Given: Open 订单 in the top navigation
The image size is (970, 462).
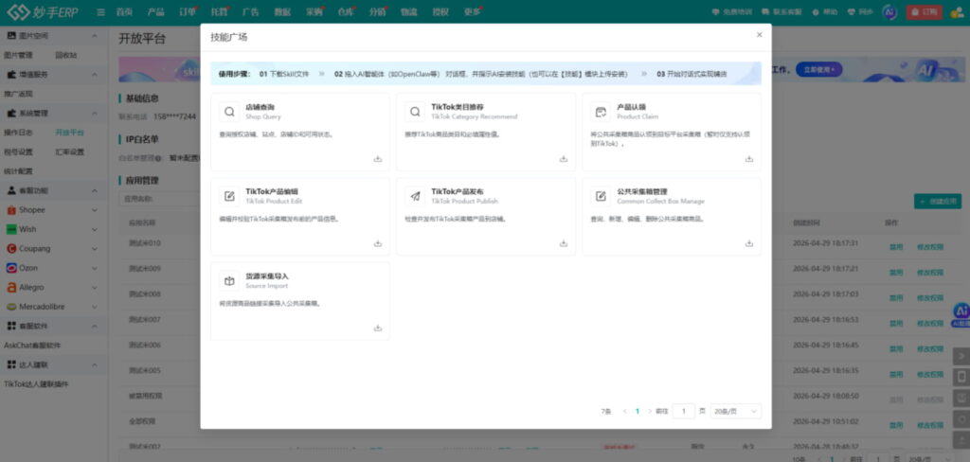Looking at the screenshot, I should tap(188, 11).
